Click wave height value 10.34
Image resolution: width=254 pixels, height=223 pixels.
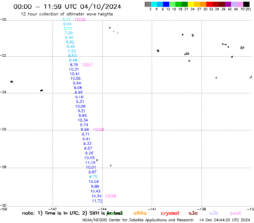[x=83, y=120]
